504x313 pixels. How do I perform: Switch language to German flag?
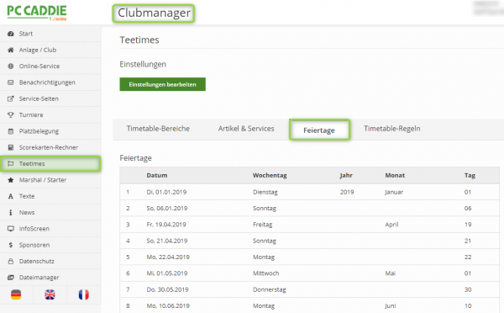pyautogui.click(x=16, y=294)
